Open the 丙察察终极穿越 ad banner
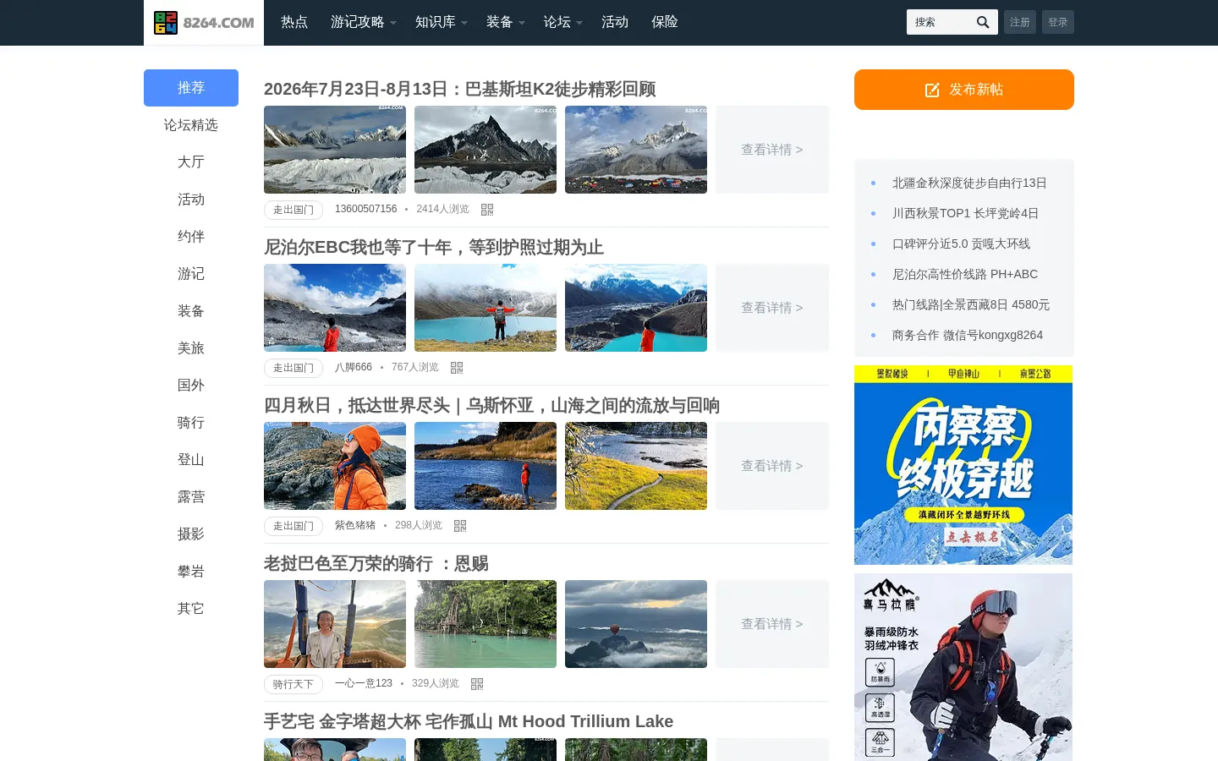Viewport: 1218px width, 761px height. tap(963, 465)
